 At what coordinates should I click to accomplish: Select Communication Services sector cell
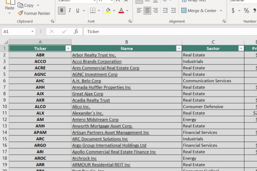pos(213,81)
